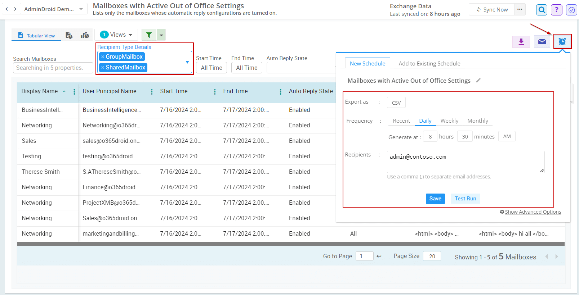579x295 pixels.
Task: Switch to the New Schedule tab
Action: coord(368,64)
